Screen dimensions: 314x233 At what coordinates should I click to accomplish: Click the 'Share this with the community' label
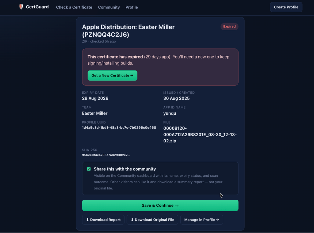tap(125, 169)
